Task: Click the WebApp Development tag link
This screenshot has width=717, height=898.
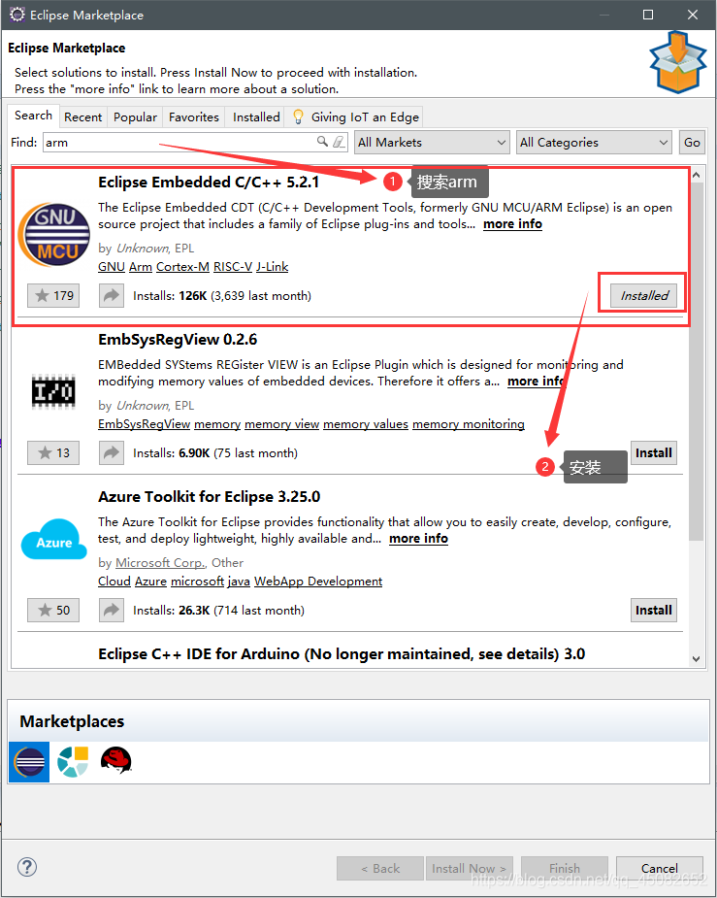Action: (318, 582)
